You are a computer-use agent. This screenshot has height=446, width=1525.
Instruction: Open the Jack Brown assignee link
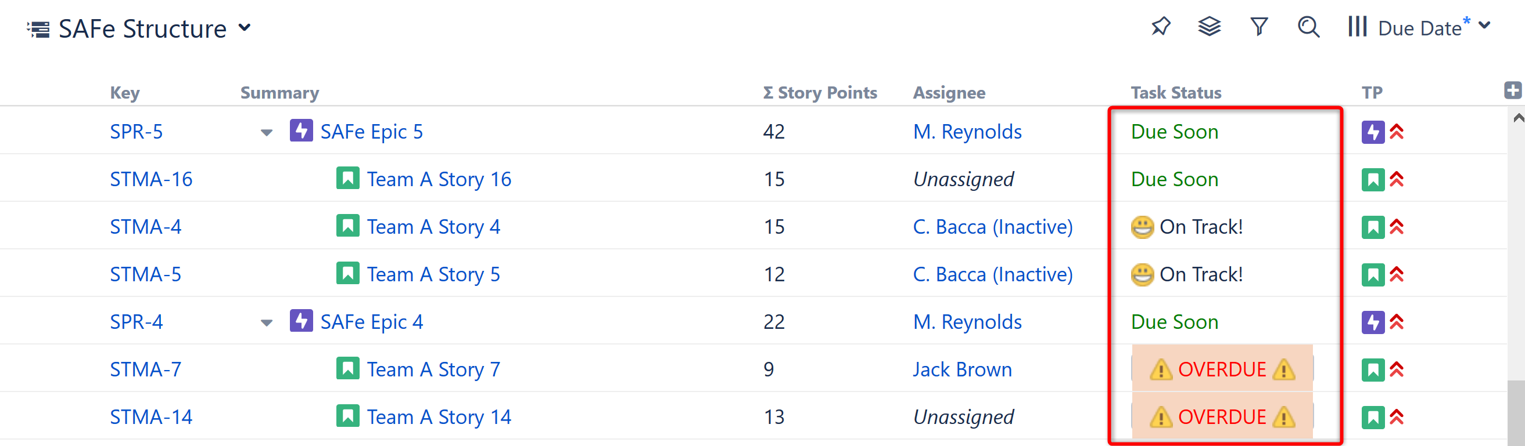962,369
